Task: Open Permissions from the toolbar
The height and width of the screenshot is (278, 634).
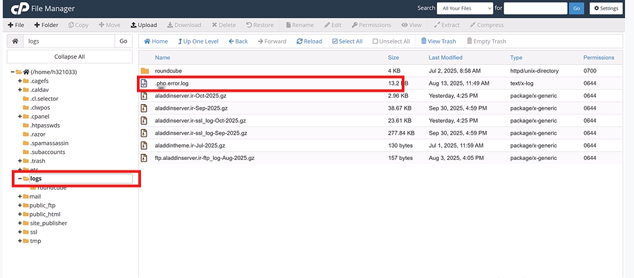Action: click(x=371, y=25)
